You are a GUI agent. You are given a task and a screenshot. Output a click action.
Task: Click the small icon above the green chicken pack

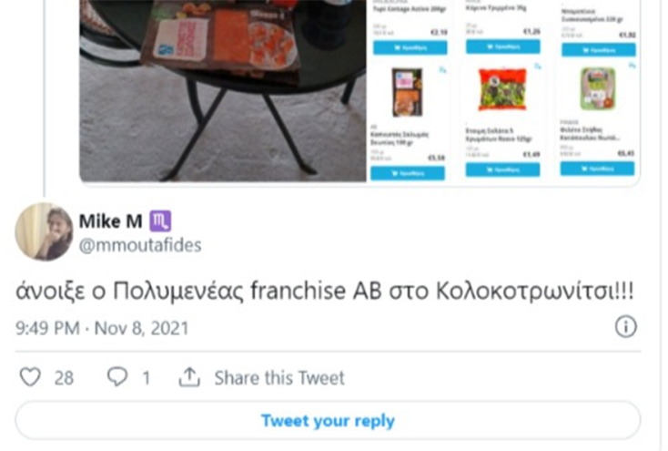(x=632, y=66)
